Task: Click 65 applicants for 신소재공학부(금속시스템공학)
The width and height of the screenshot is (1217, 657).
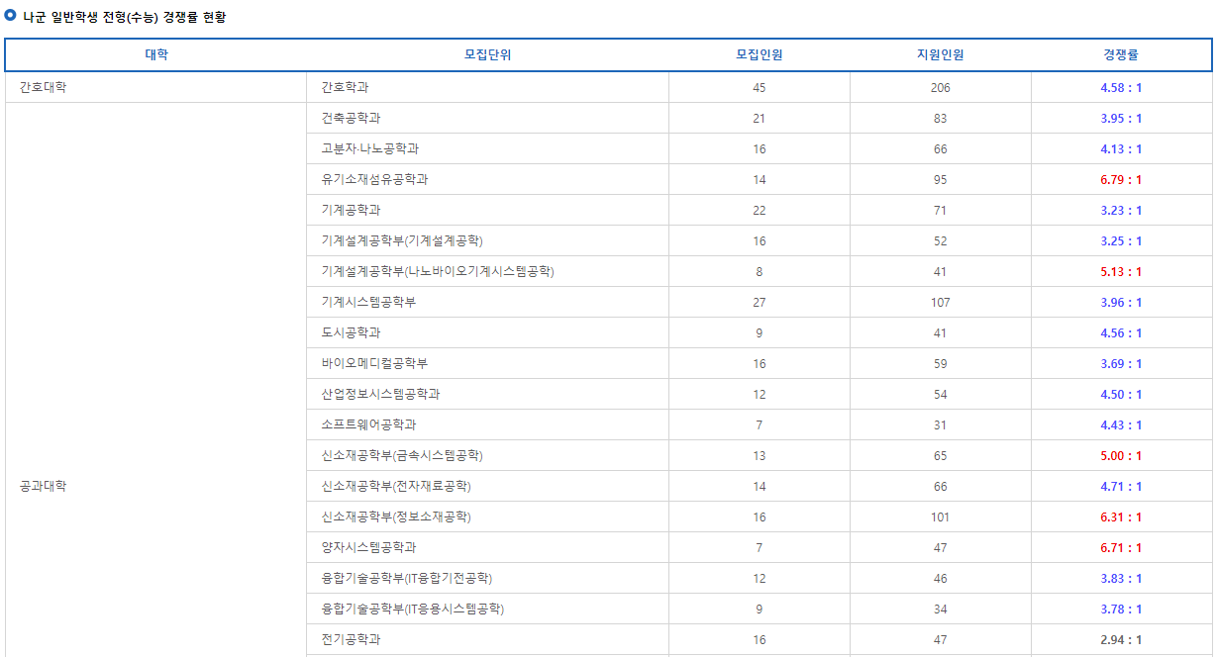Action: pos(940,456)
